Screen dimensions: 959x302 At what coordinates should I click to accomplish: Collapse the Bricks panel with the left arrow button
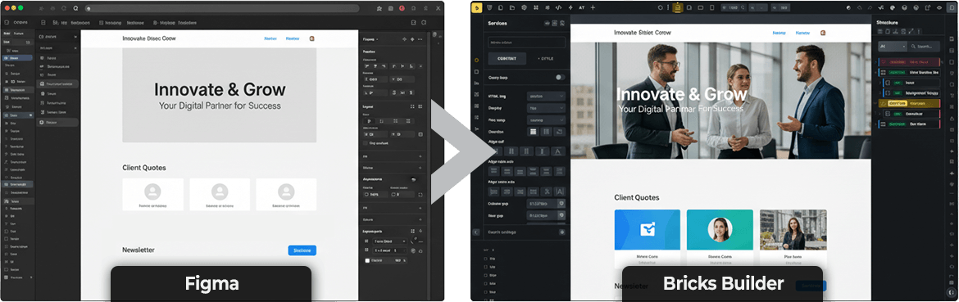click(x=476, y=232)
